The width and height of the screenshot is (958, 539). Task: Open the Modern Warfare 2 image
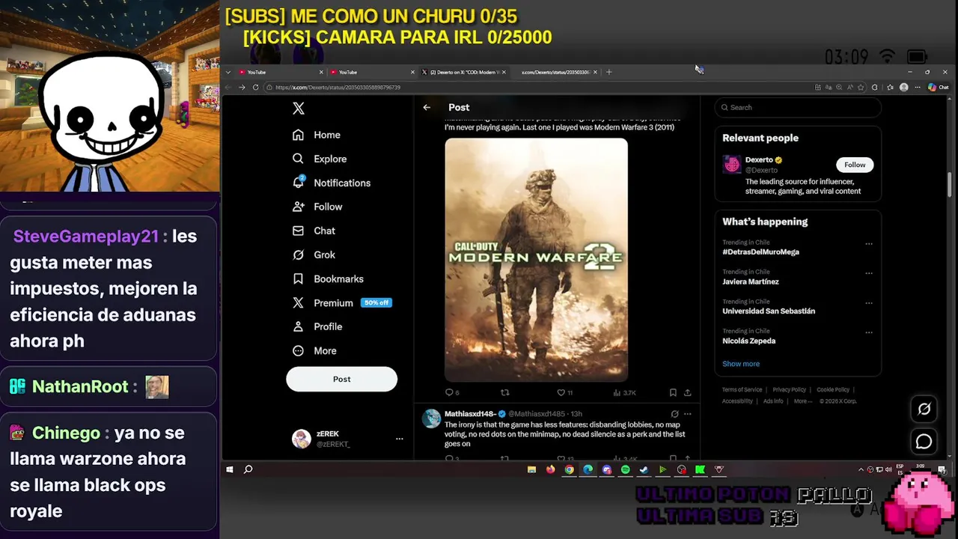point(536,260)
